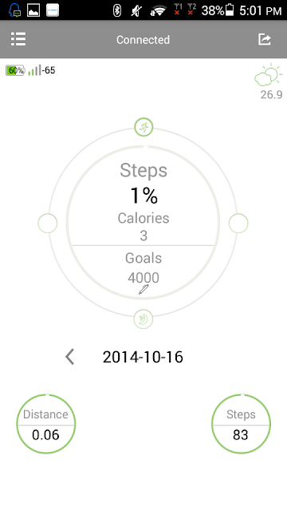Select the running activity icon on ring
Viewport: 287px width, 511px height.
(x=143, y=127)
